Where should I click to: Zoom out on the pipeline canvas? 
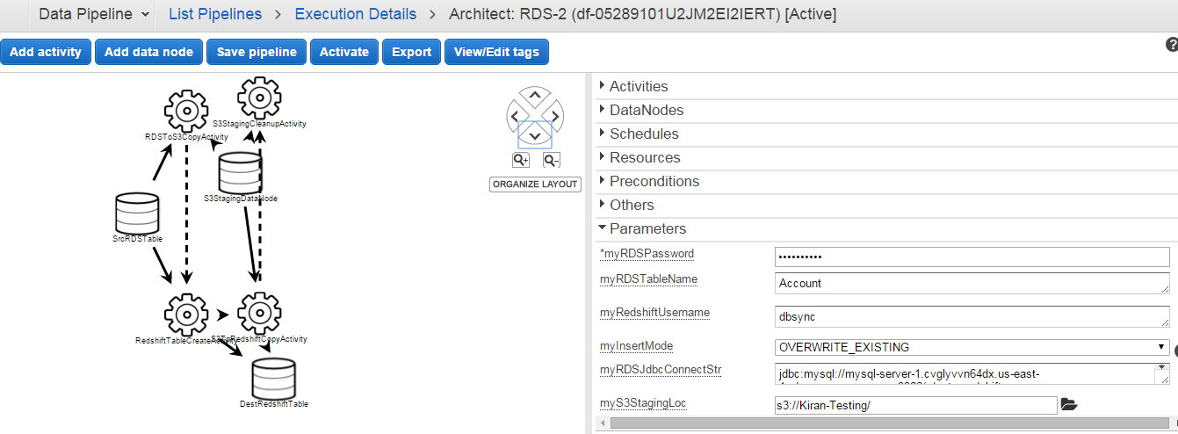(551, 160)
